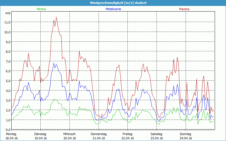Image resolution: width=226 pixels, height=141 pixels.
Task: Click the Mittwoch day label
Action: coord(69,134)
